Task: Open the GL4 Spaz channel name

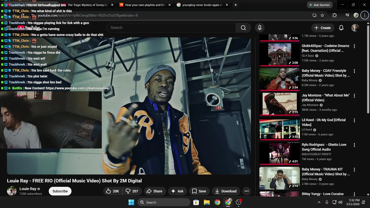Action: pos(308,56)
